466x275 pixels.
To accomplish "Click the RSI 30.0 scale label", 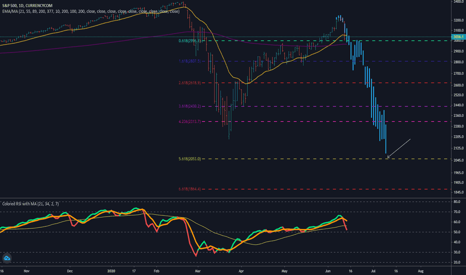I will 457,252.
